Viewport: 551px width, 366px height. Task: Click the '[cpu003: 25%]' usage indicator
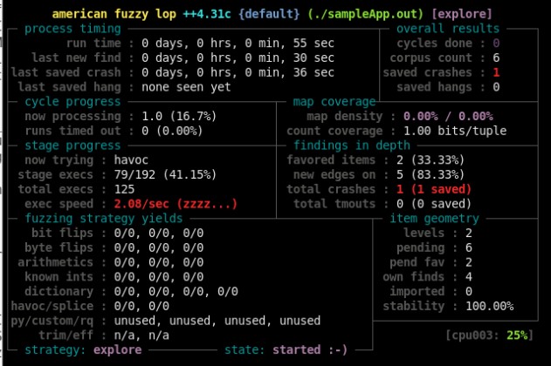pyautogui.click(x=490, y=335)
